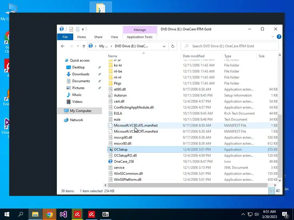The height and width of the screenshot is (220, 294).
Task: Open the File menu
Action: point(65,37)
